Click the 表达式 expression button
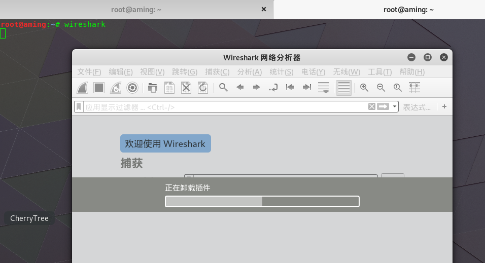Image resolution: width=485 pixels, height=263 pixels. pos(417,107)
